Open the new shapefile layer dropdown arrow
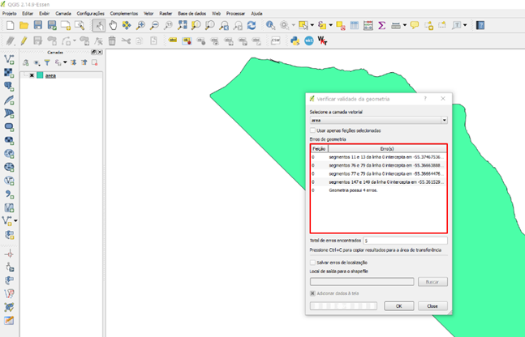Viewport: 525px width, 337px height. [x=15, y=220]
